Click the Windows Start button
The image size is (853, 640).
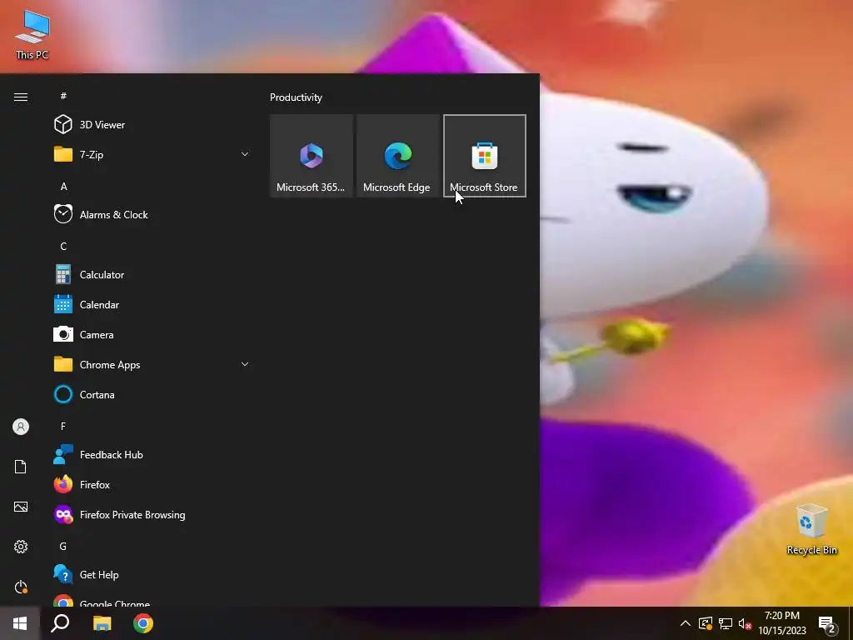(20, 623)
